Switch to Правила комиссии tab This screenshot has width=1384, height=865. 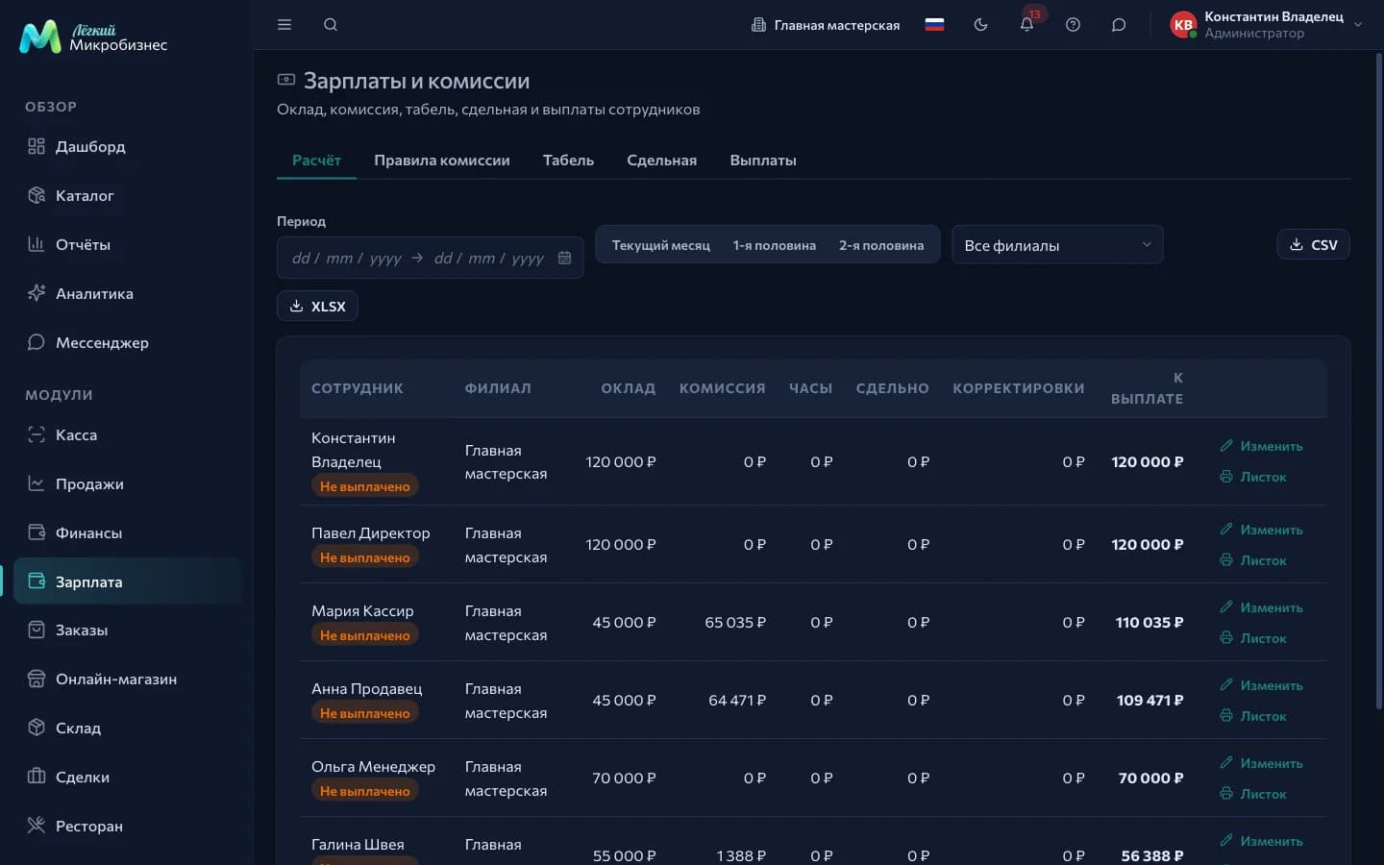[442, 161]
